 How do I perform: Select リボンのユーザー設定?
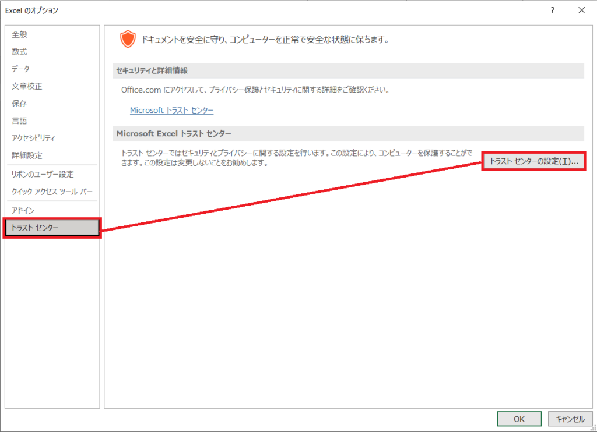click(x=43, y=174)
